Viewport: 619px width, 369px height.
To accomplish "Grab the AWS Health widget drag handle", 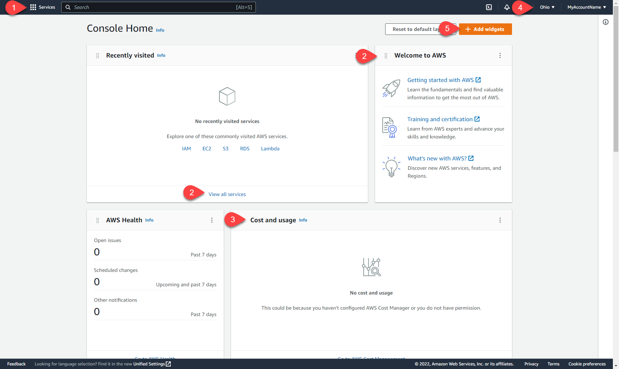I will 98,220.
